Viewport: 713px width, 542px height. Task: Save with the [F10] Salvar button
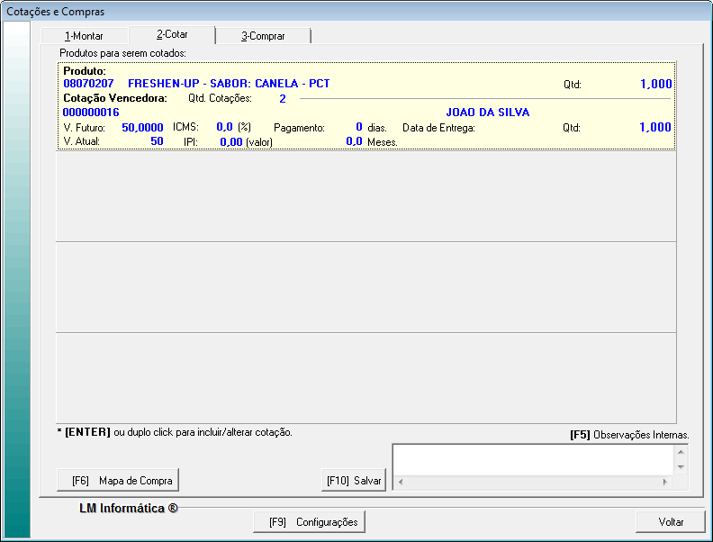[x=354, y=481]
